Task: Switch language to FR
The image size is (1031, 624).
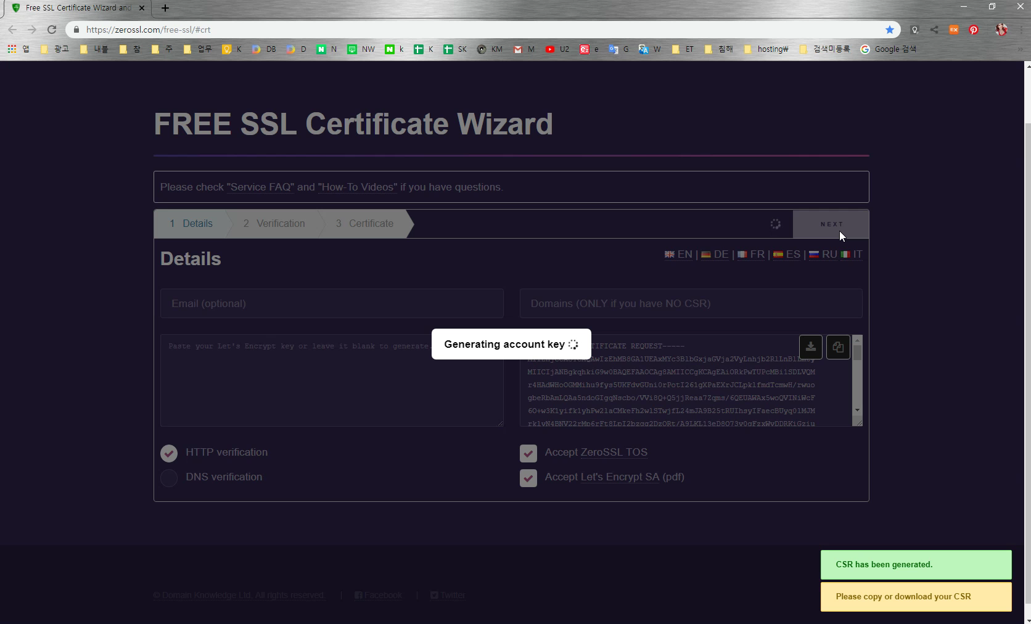Action: pyautogui.click(x=751, y=254)
